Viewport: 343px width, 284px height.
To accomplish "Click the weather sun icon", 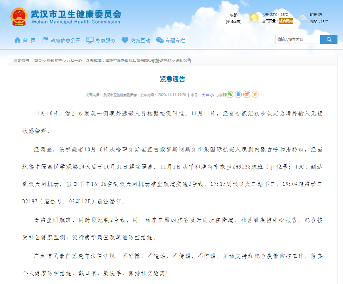I will [254, 16].
